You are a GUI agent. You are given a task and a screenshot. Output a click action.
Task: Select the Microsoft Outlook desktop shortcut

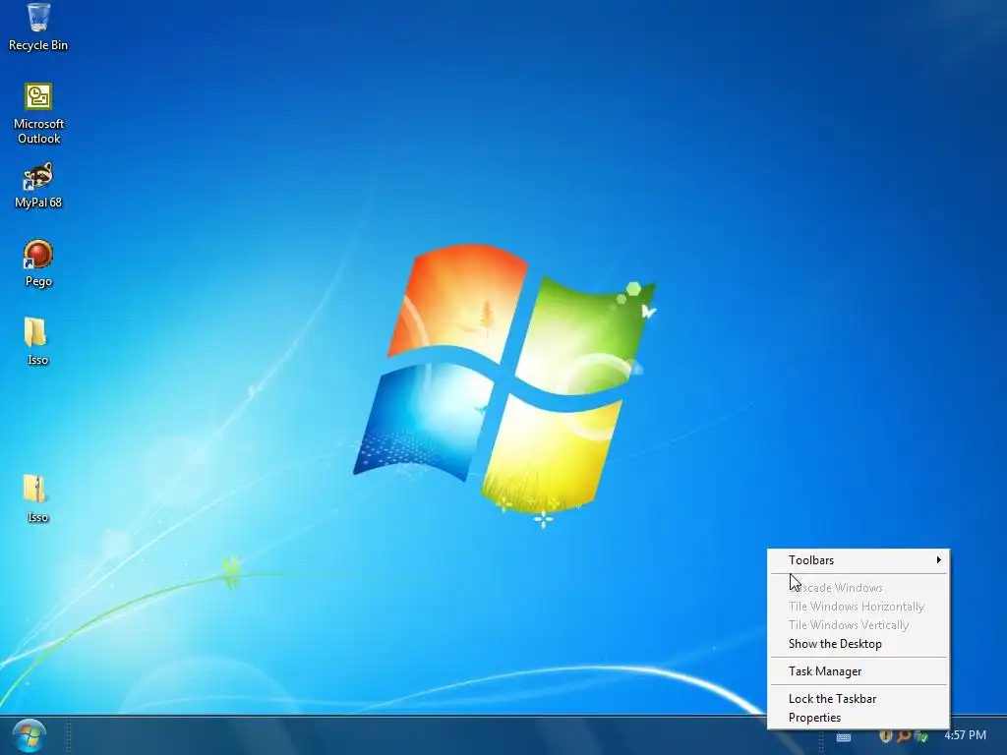click(x=38, y=113)
